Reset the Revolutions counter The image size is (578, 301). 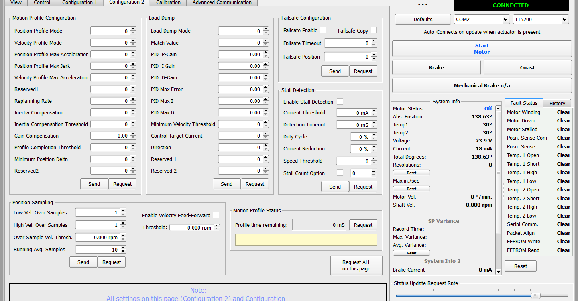tap(411, 173)
